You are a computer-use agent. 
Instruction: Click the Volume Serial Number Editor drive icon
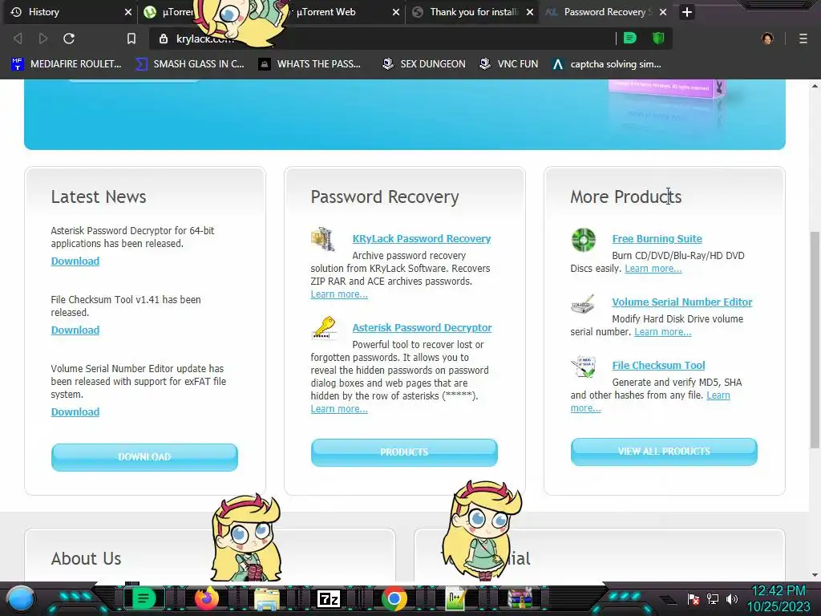point(583,304)
